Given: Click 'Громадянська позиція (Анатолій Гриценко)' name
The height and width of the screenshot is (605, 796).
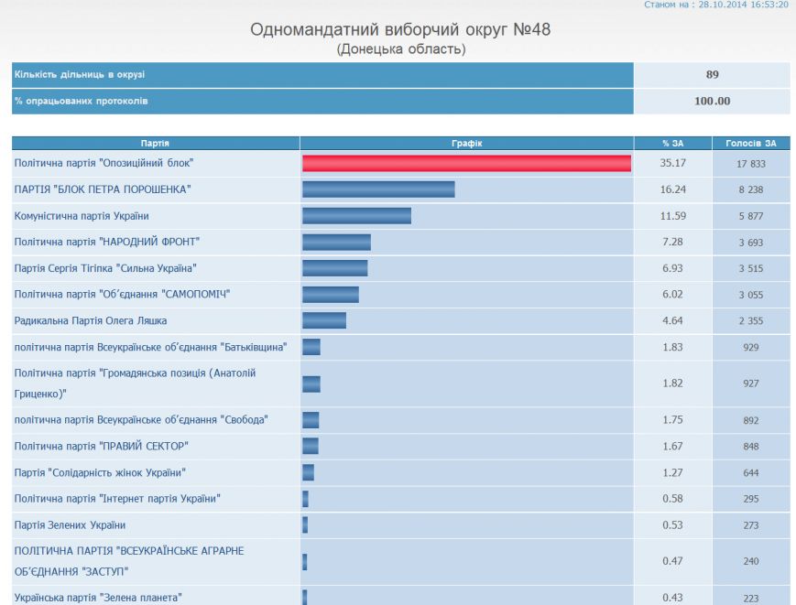Looking at the screenshot, I should [135, 384].
